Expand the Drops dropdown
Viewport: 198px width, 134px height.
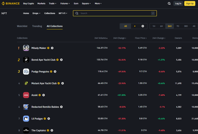tap(36, 13)
